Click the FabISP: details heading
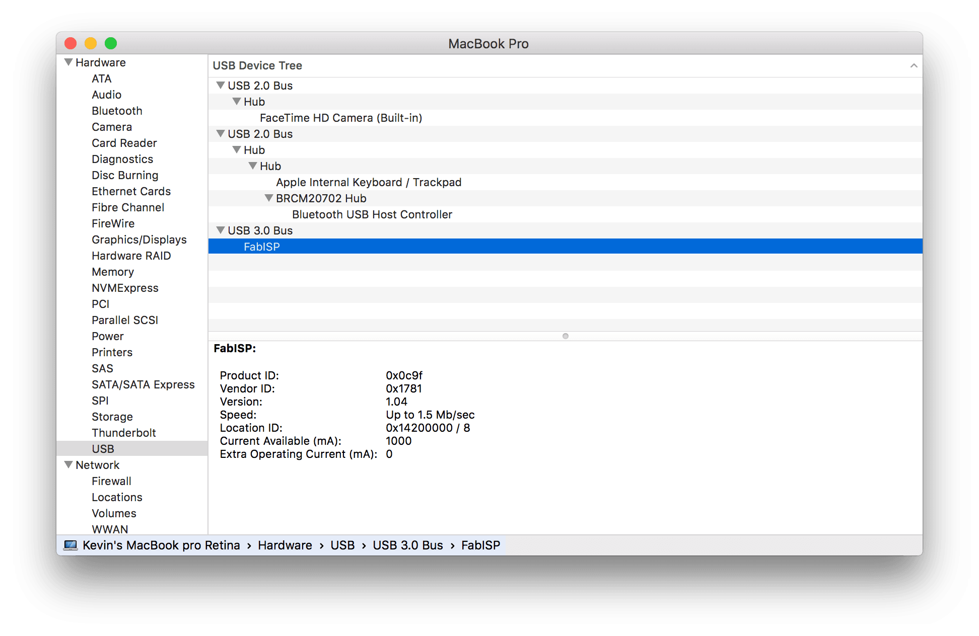The width and height of the screenshot is (979, 636). click(235, 348)
